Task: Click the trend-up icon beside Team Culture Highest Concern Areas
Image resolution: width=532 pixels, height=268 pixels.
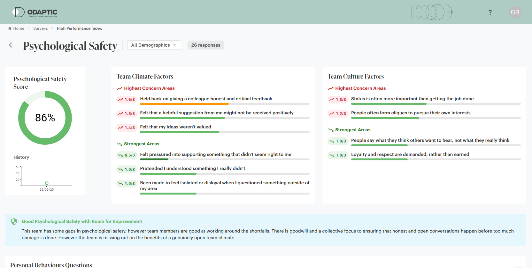Action: (x=331, y=88)
